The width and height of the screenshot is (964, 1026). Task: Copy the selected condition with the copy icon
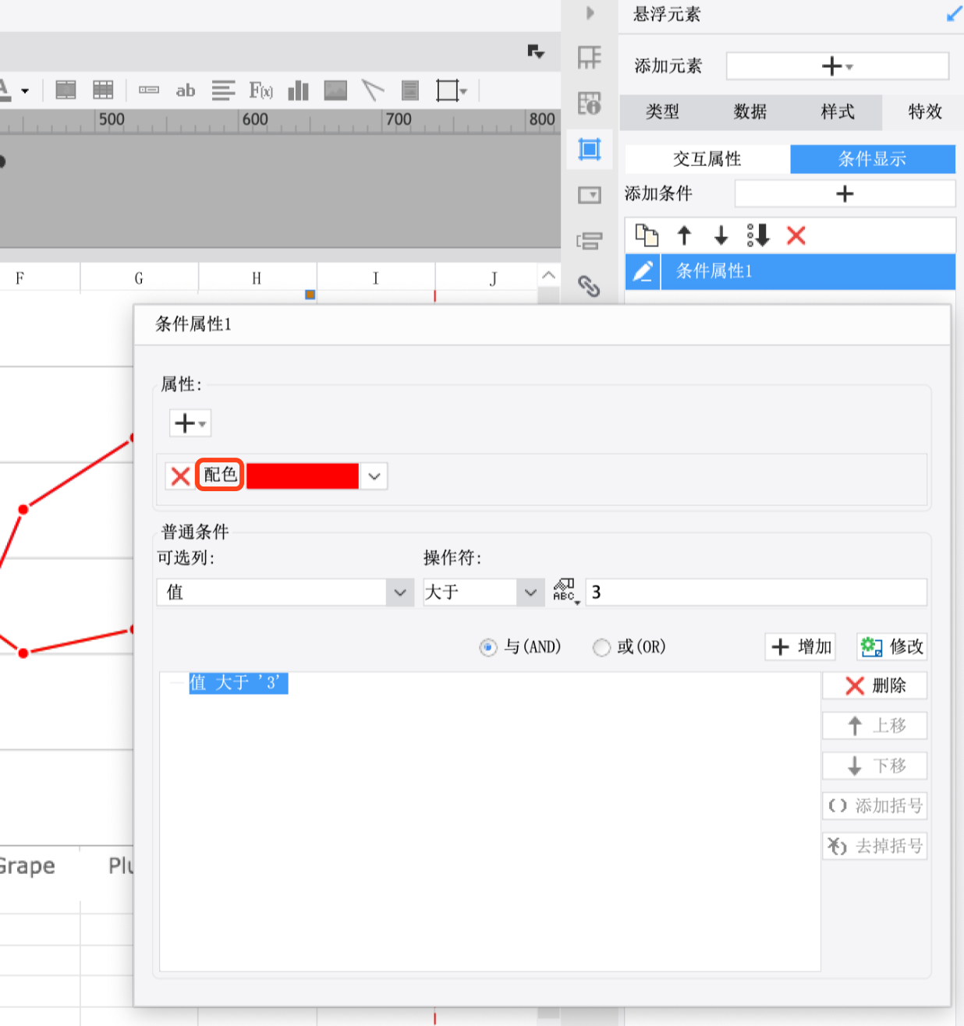click(x=647, y=235)
